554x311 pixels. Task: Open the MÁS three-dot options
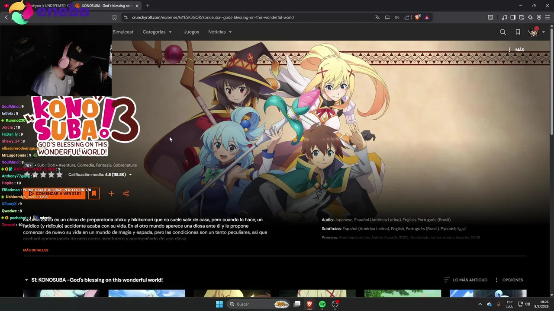516,50
